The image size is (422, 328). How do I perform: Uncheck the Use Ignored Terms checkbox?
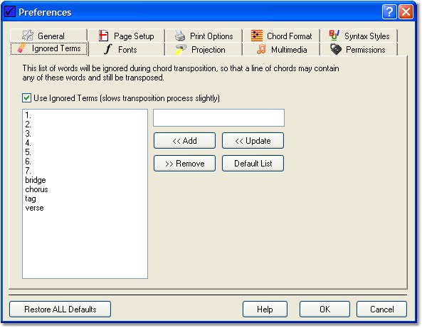[x=26, y=98]
